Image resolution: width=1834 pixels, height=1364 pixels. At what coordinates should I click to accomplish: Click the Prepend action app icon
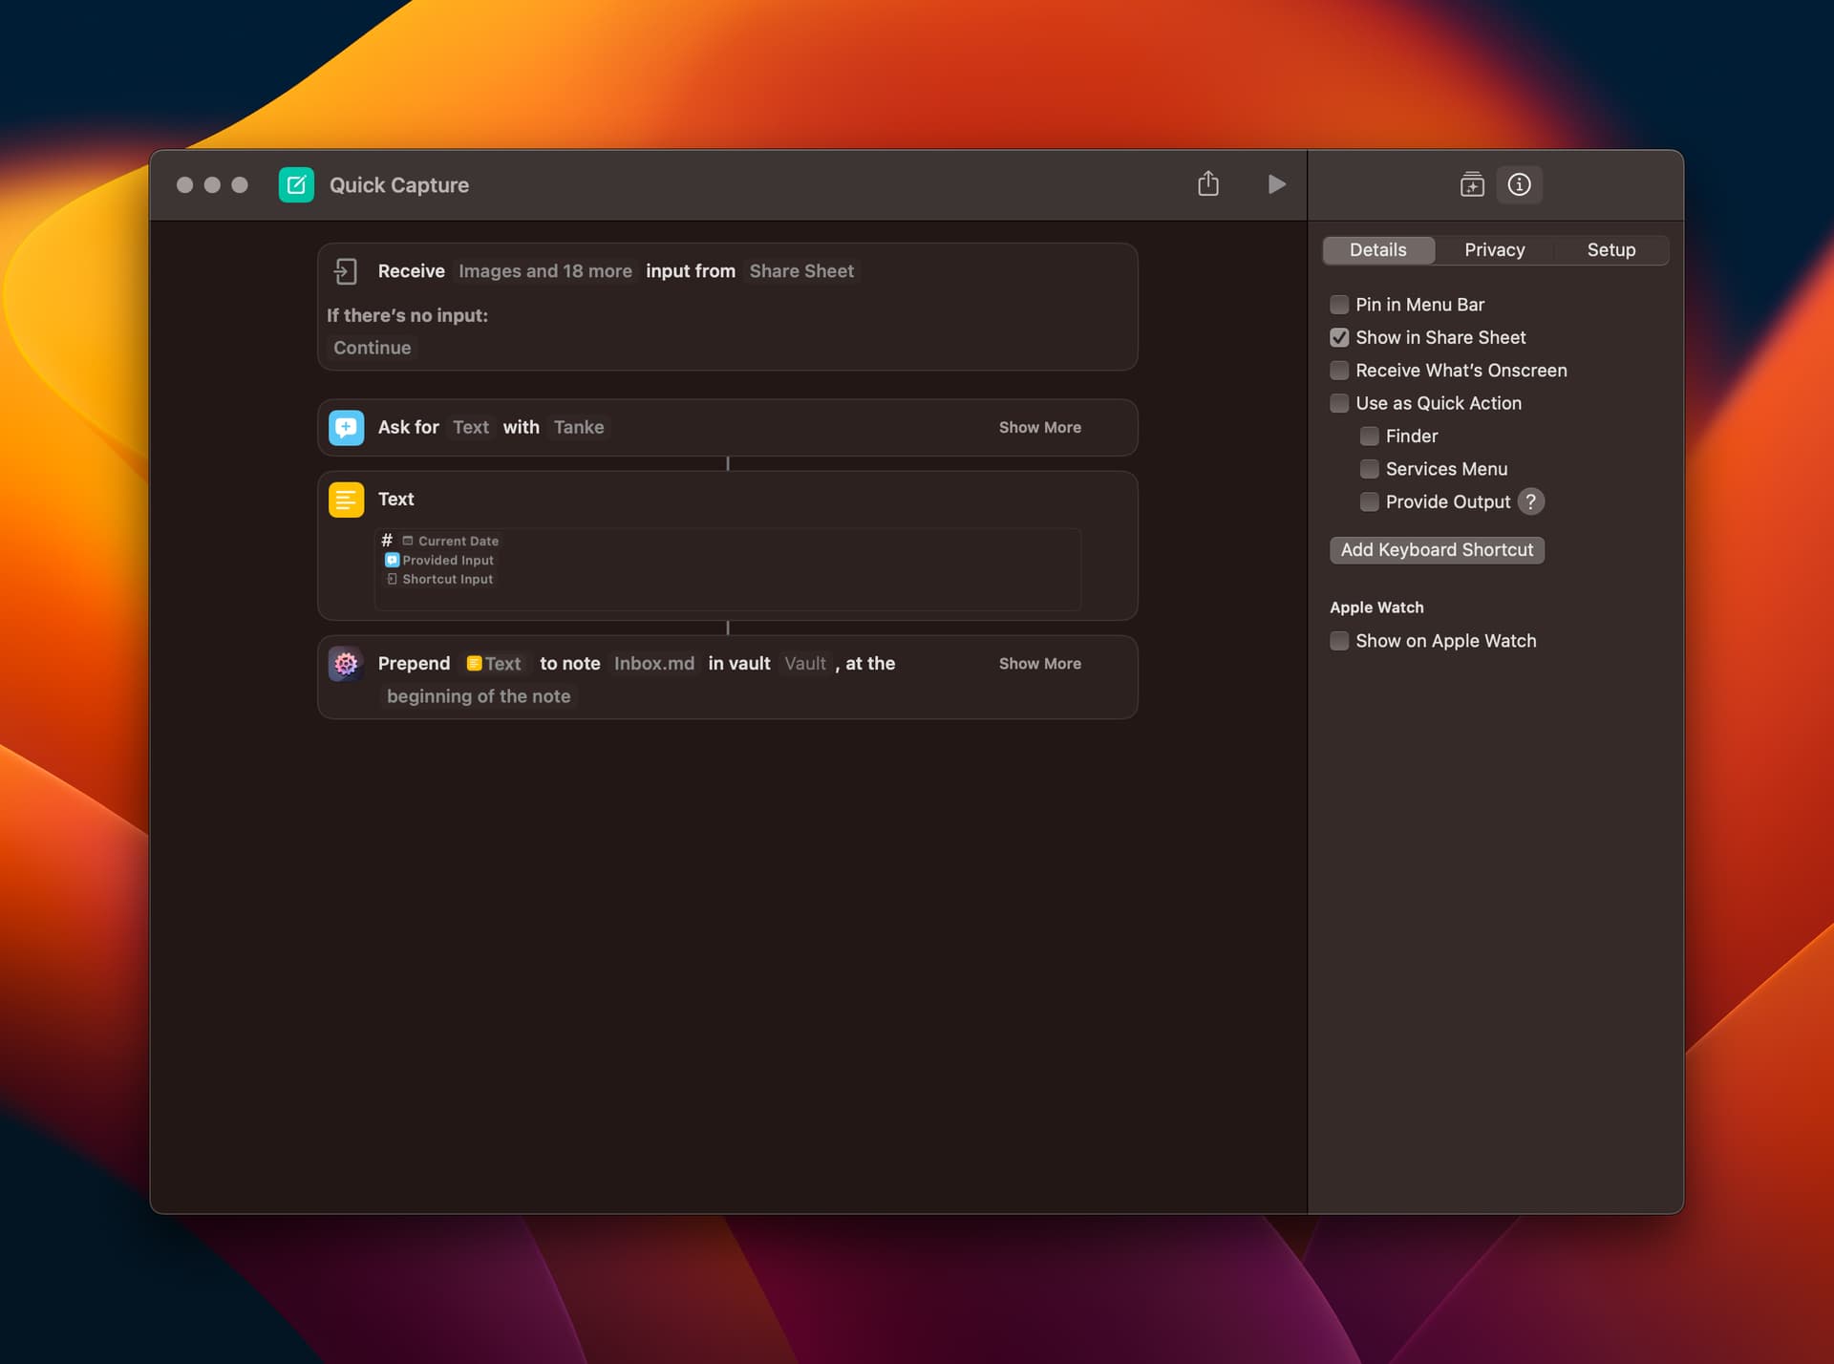346,663
